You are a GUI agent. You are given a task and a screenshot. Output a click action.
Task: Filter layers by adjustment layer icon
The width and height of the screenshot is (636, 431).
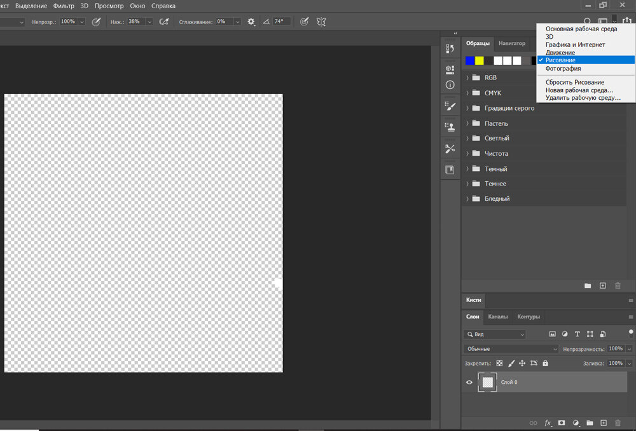click(x=565, y=334)
